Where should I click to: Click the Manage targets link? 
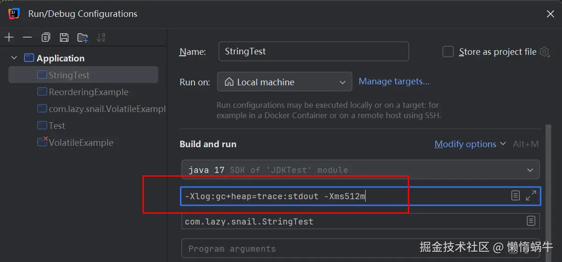[x=394, y=82]
